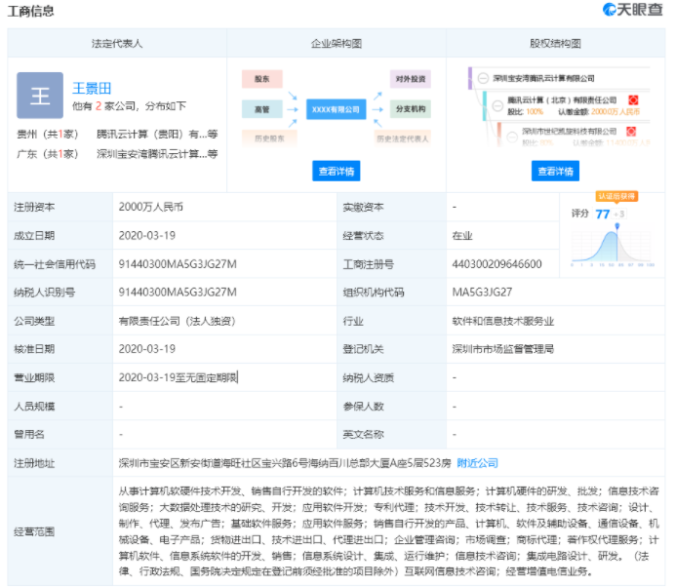This screenshot has height=587, width=675.
Task: Click the 工商信息 section title
Action: 31,11
